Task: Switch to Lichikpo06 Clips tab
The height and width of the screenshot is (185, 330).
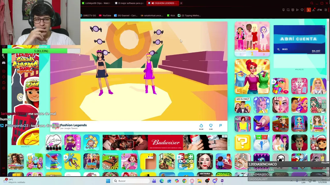Action: (96, 3)
